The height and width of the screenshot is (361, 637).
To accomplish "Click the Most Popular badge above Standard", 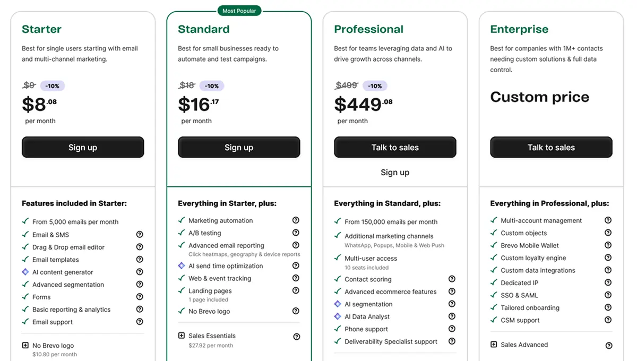I will pyautogui.click(x=239, y=10).
